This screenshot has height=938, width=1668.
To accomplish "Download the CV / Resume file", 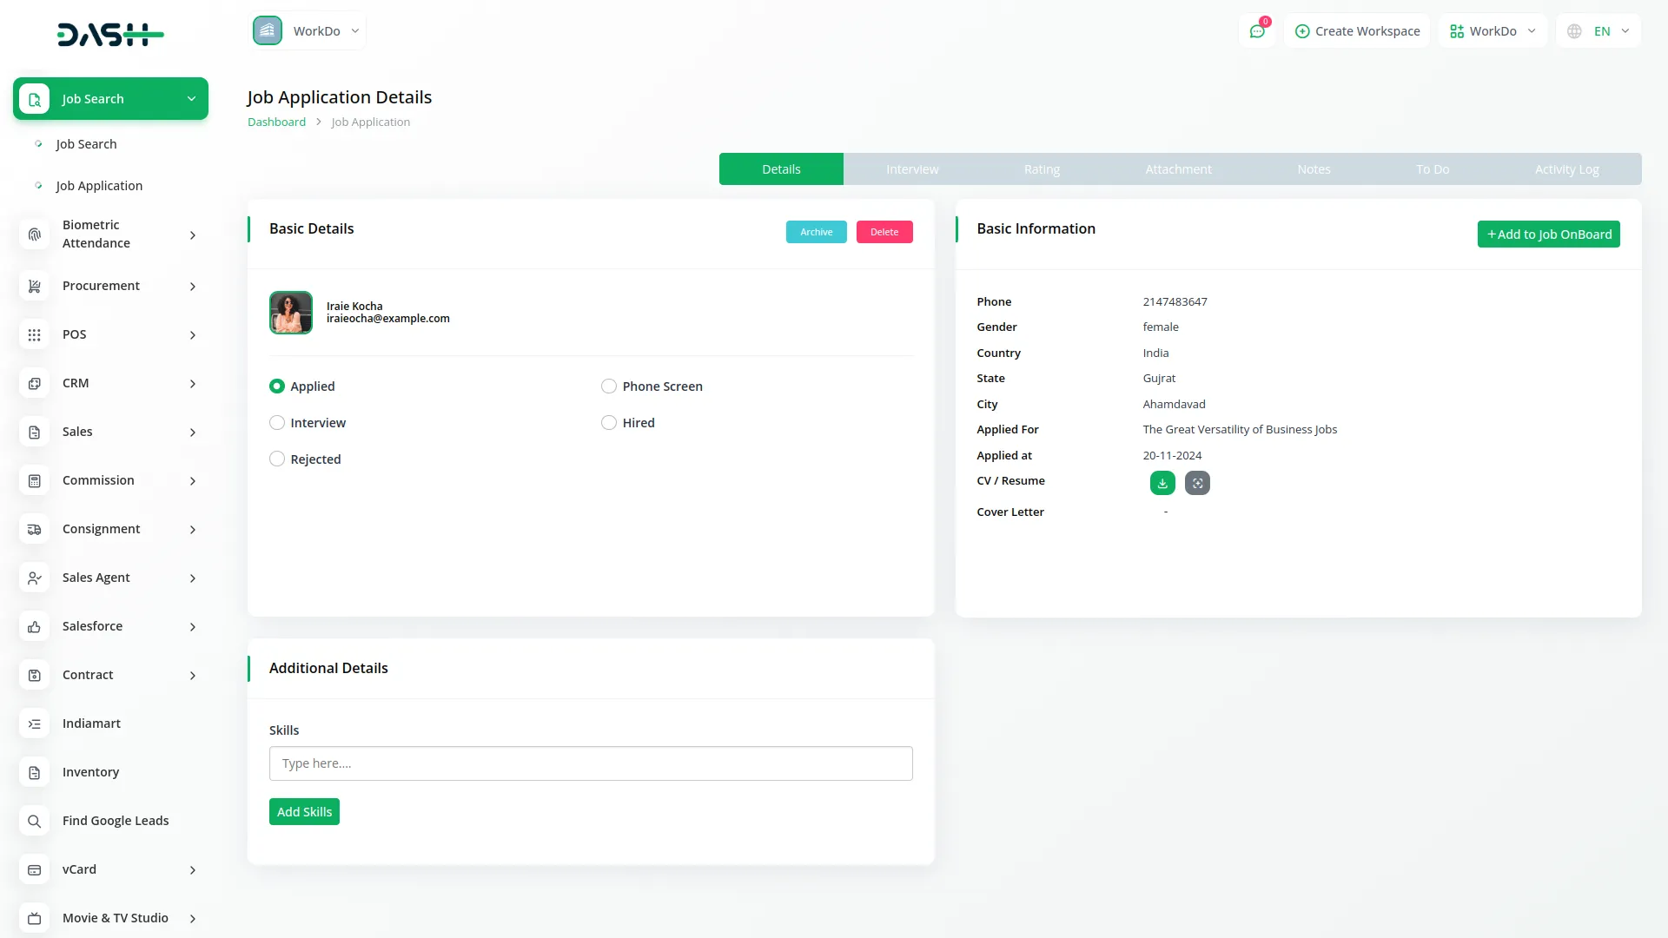I will 1162,483.
